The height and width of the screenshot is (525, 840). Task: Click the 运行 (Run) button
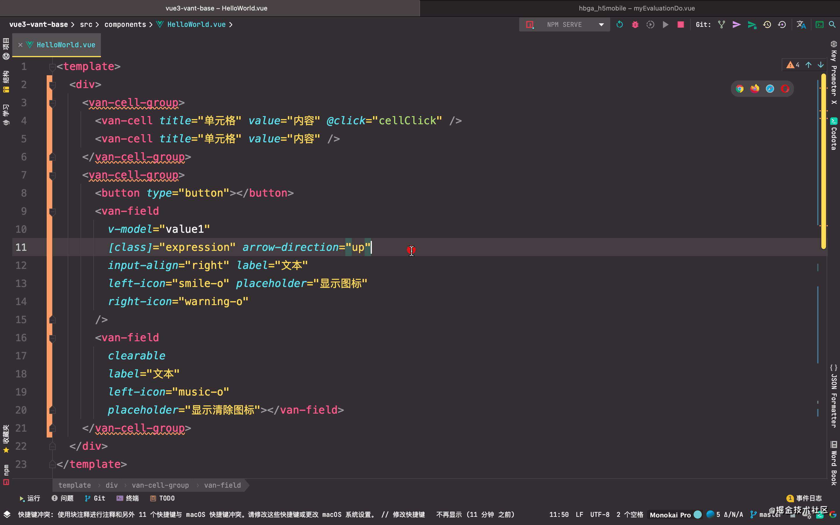(x=28, y=498)
